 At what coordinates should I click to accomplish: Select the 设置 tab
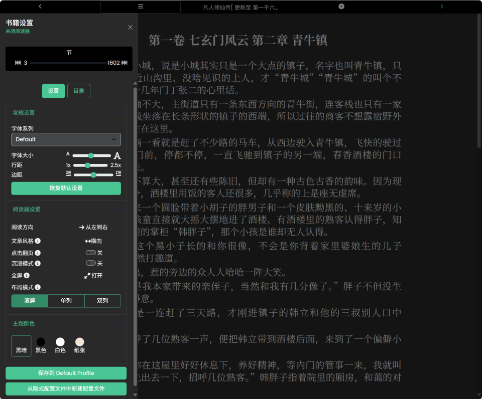click(x=53, y=91)
